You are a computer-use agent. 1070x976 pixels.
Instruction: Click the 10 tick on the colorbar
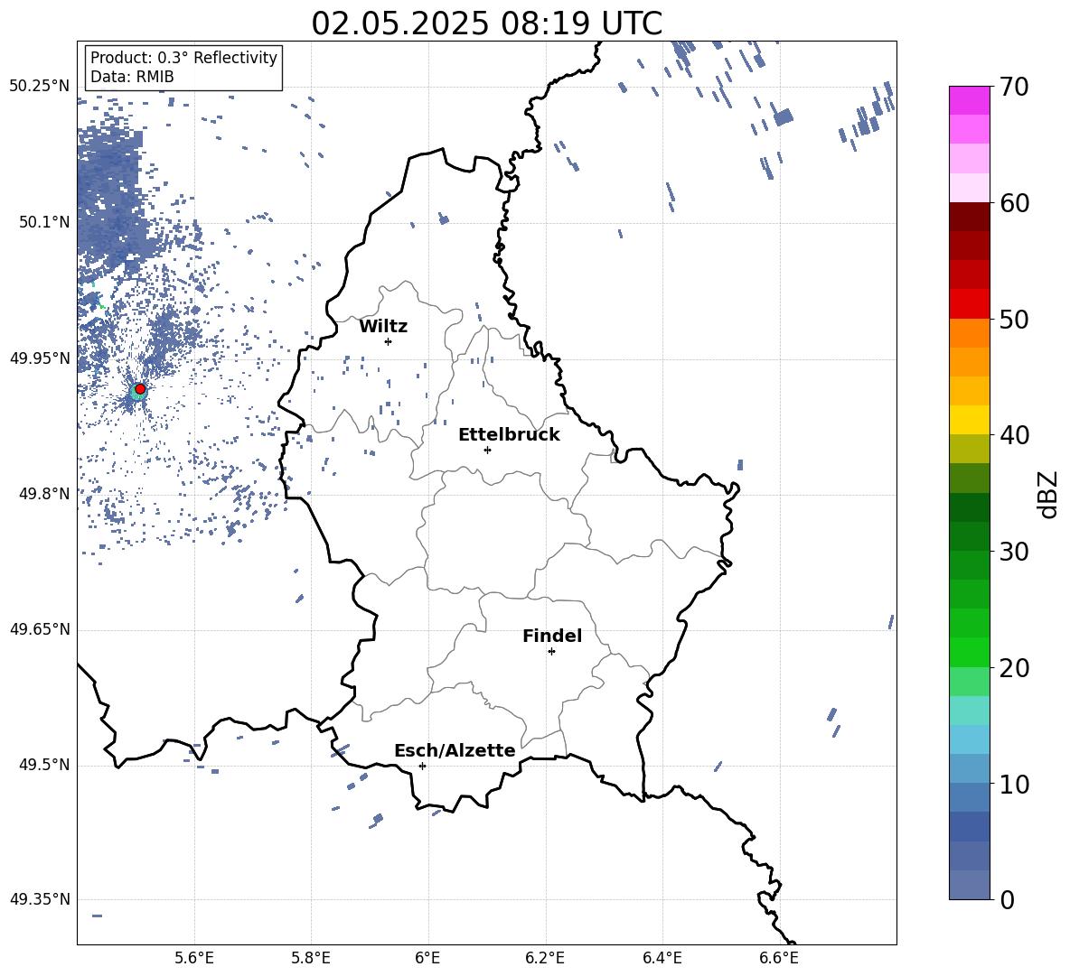click(x=1013, y=784)
